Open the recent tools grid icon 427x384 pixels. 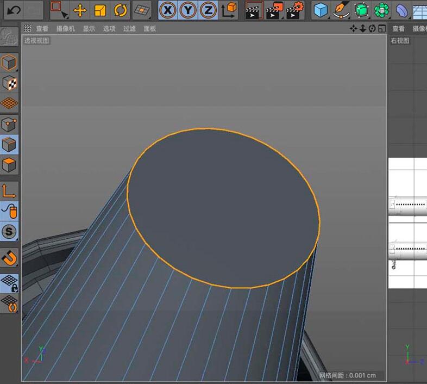click(142, 10)
